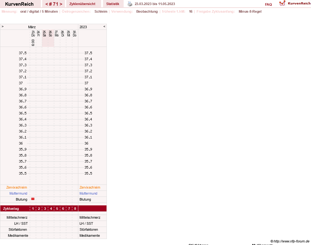Click cycle day 7 in Zyklustag row
311x245 pixels.
coord(69,209)
